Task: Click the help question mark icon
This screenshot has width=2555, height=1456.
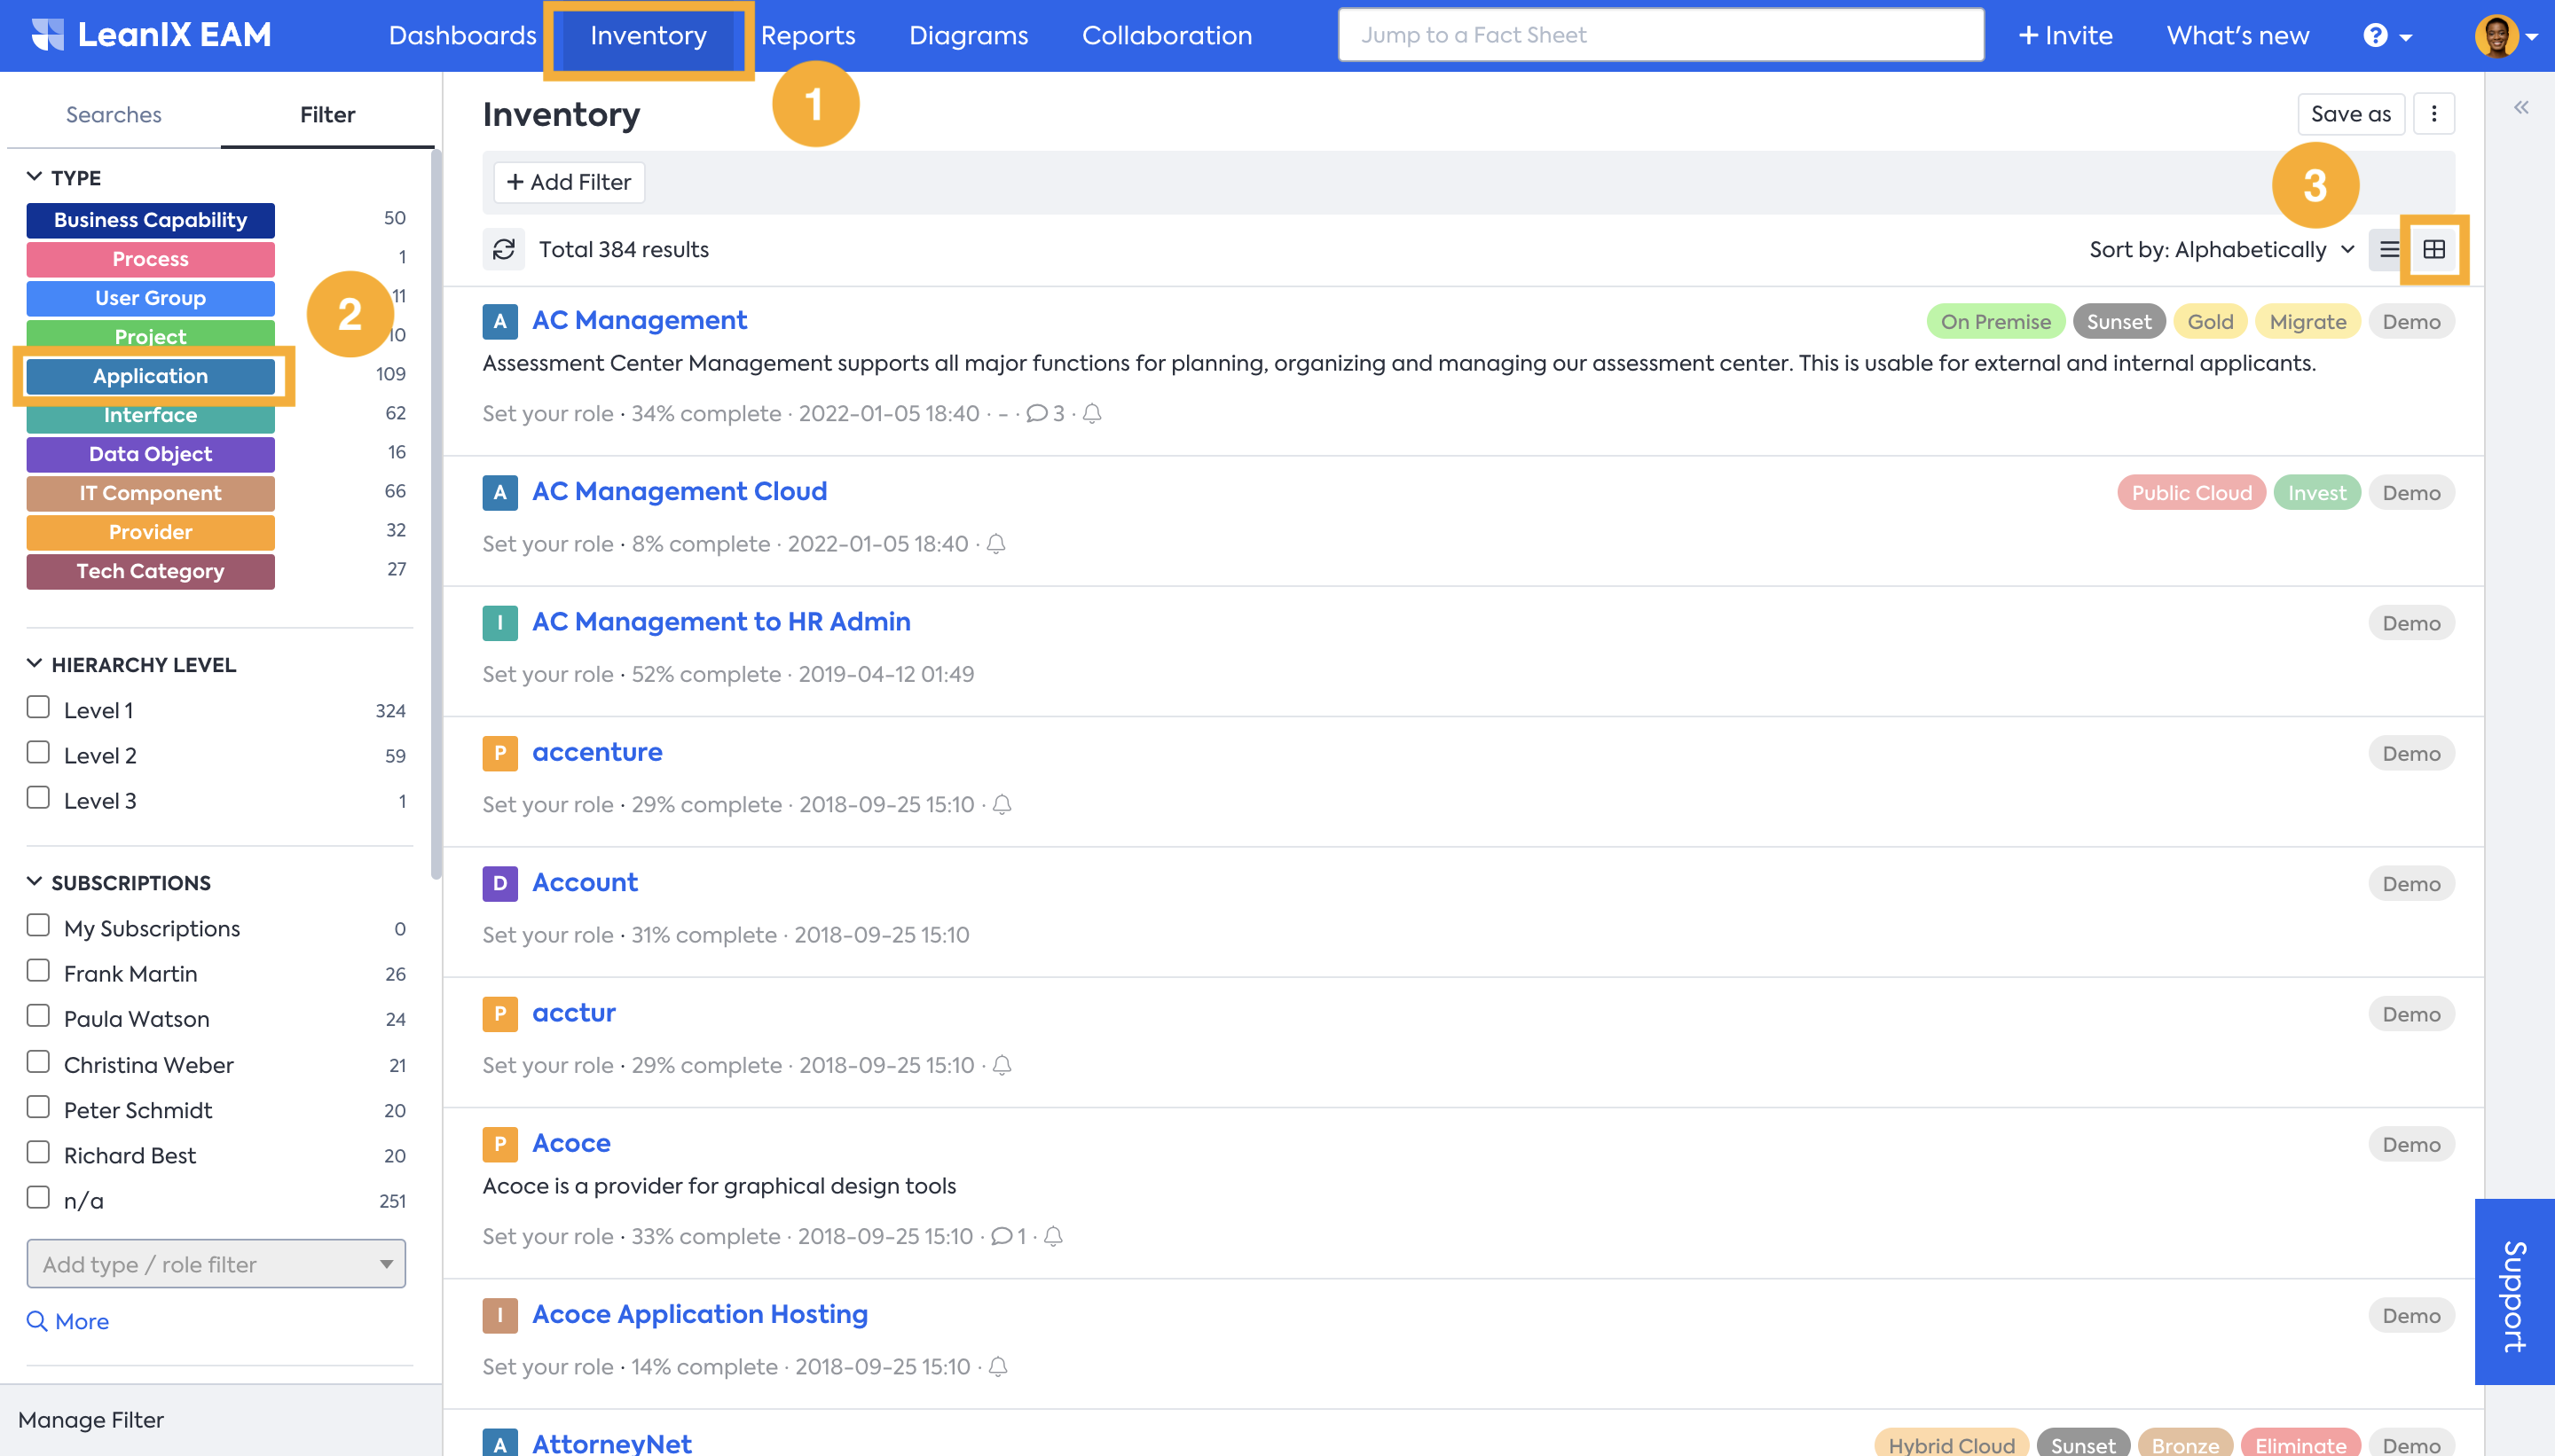Action: pos(2375,36)
